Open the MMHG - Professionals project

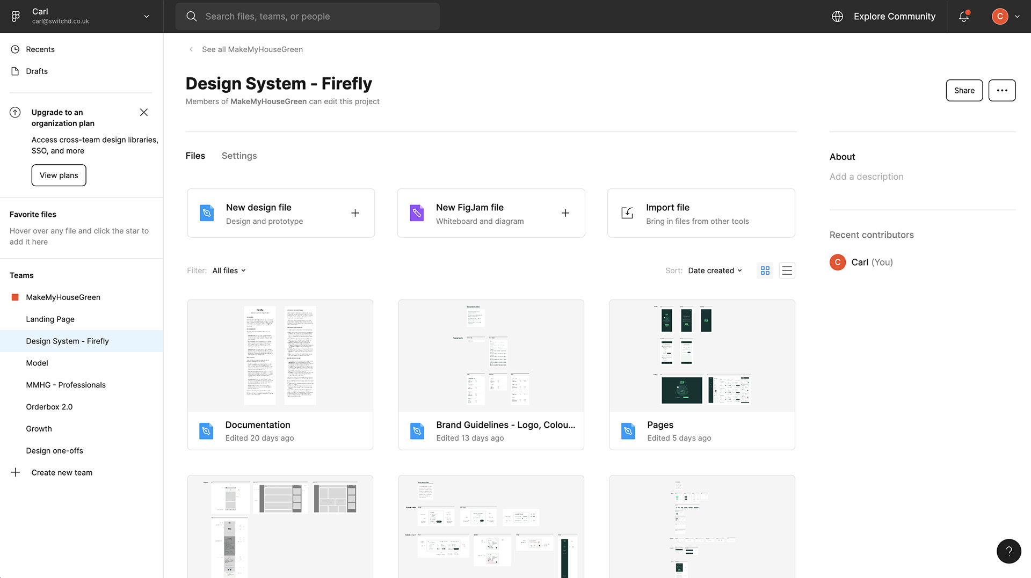82,385
